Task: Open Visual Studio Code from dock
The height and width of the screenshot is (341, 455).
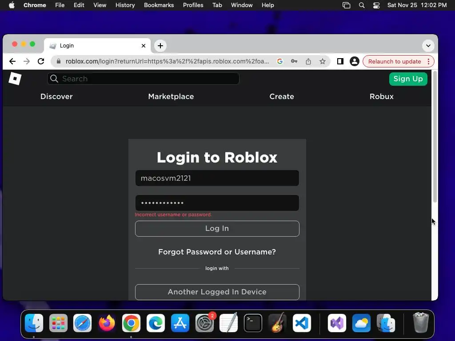Action: [x=302, y=323]
